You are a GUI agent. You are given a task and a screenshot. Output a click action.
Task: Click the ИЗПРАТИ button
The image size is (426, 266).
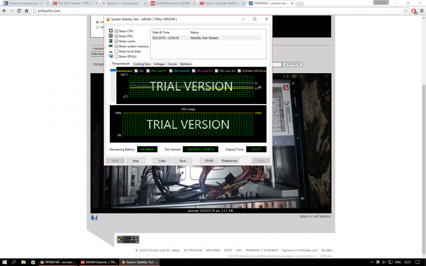(x=292, y=64)
